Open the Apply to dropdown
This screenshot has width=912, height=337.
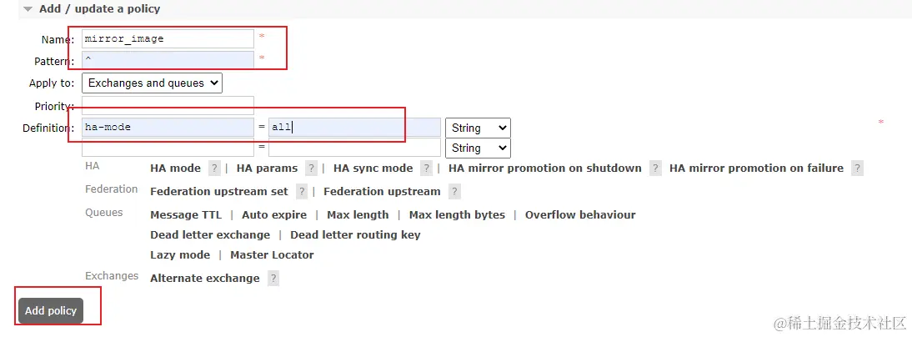[152, 83]
